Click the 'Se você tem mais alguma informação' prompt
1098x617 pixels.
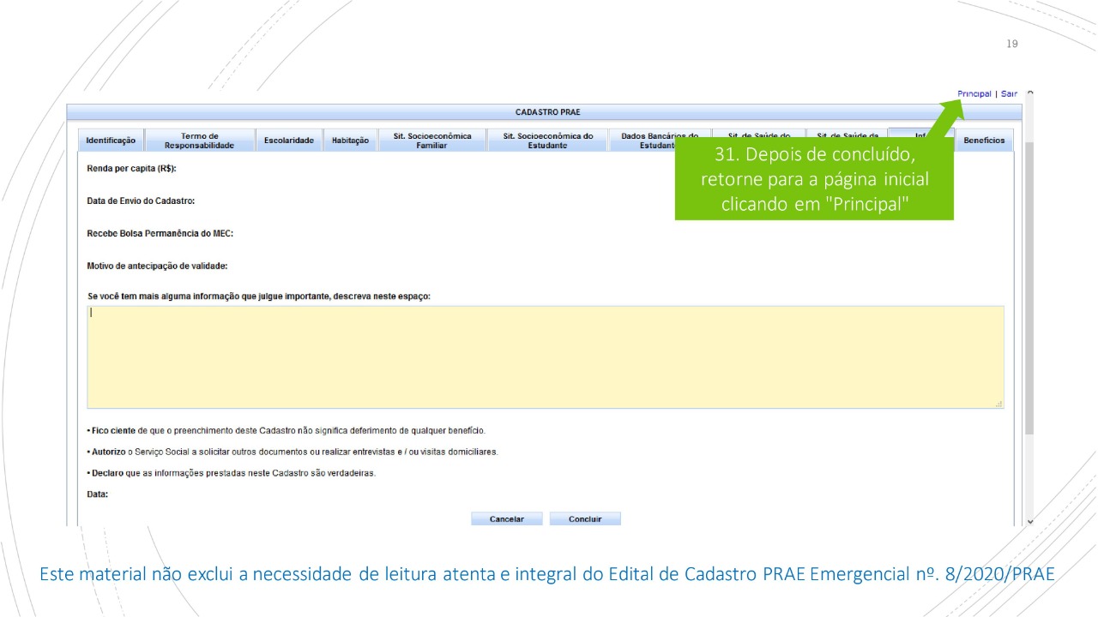[x=259, y=297]
